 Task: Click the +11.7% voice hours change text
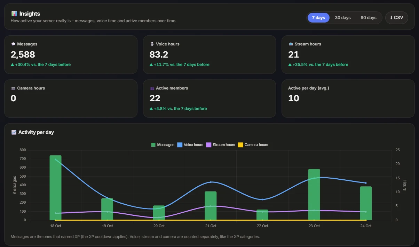click(180, 65)
